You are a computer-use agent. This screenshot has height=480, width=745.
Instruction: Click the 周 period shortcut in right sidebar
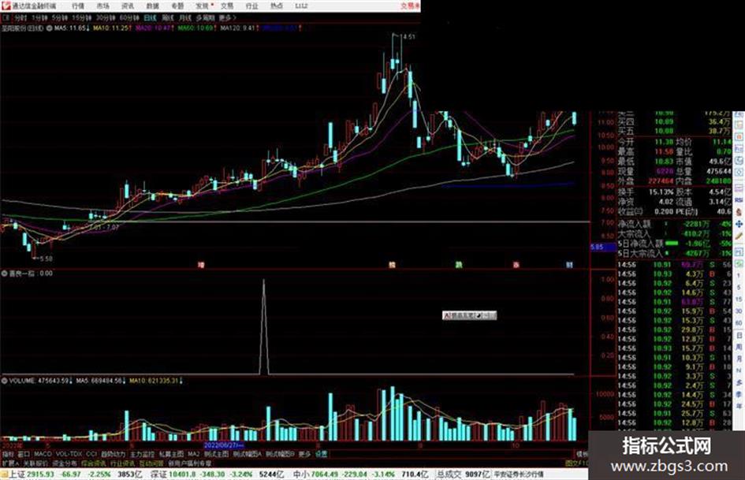pos(739,347)
